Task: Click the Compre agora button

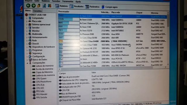Action: (110, 7)
